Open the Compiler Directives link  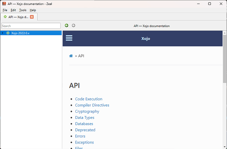(x=92, y=105)
